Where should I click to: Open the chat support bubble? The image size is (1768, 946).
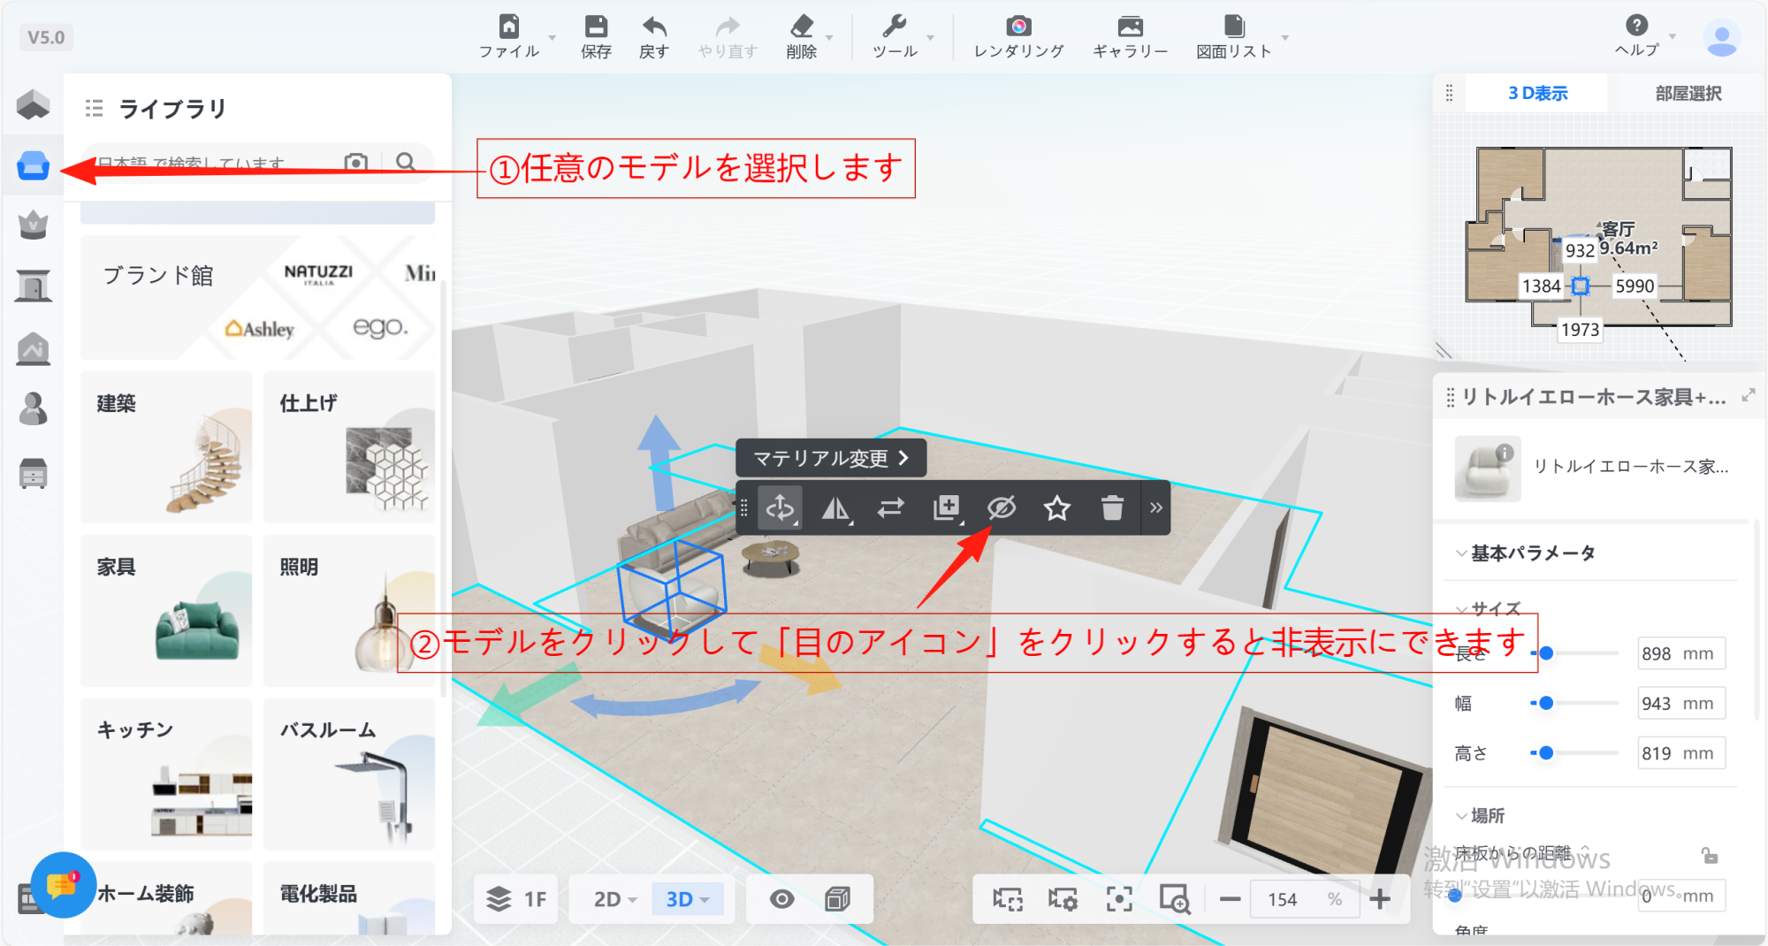tap(63, 884)
